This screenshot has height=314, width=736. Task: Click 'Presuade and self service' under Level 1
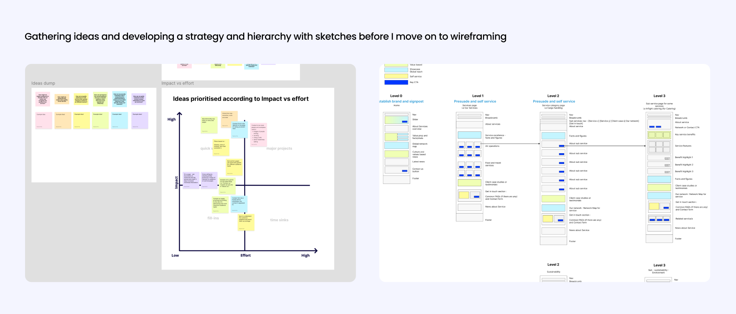point(475,102)
